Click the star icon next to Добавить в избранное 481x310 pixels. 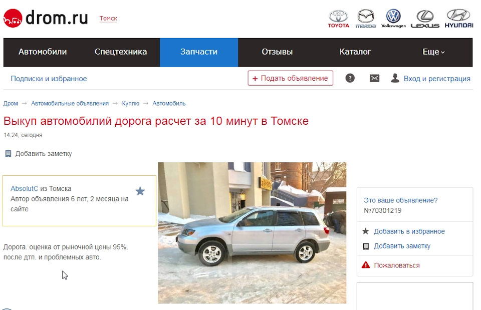pos(366,231)
